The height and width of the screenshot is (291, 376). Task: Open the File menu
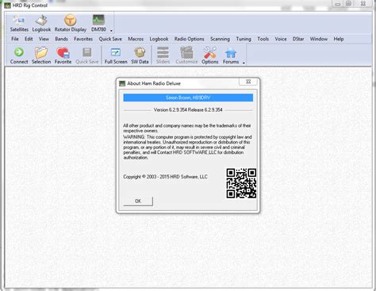click(15, 39)
